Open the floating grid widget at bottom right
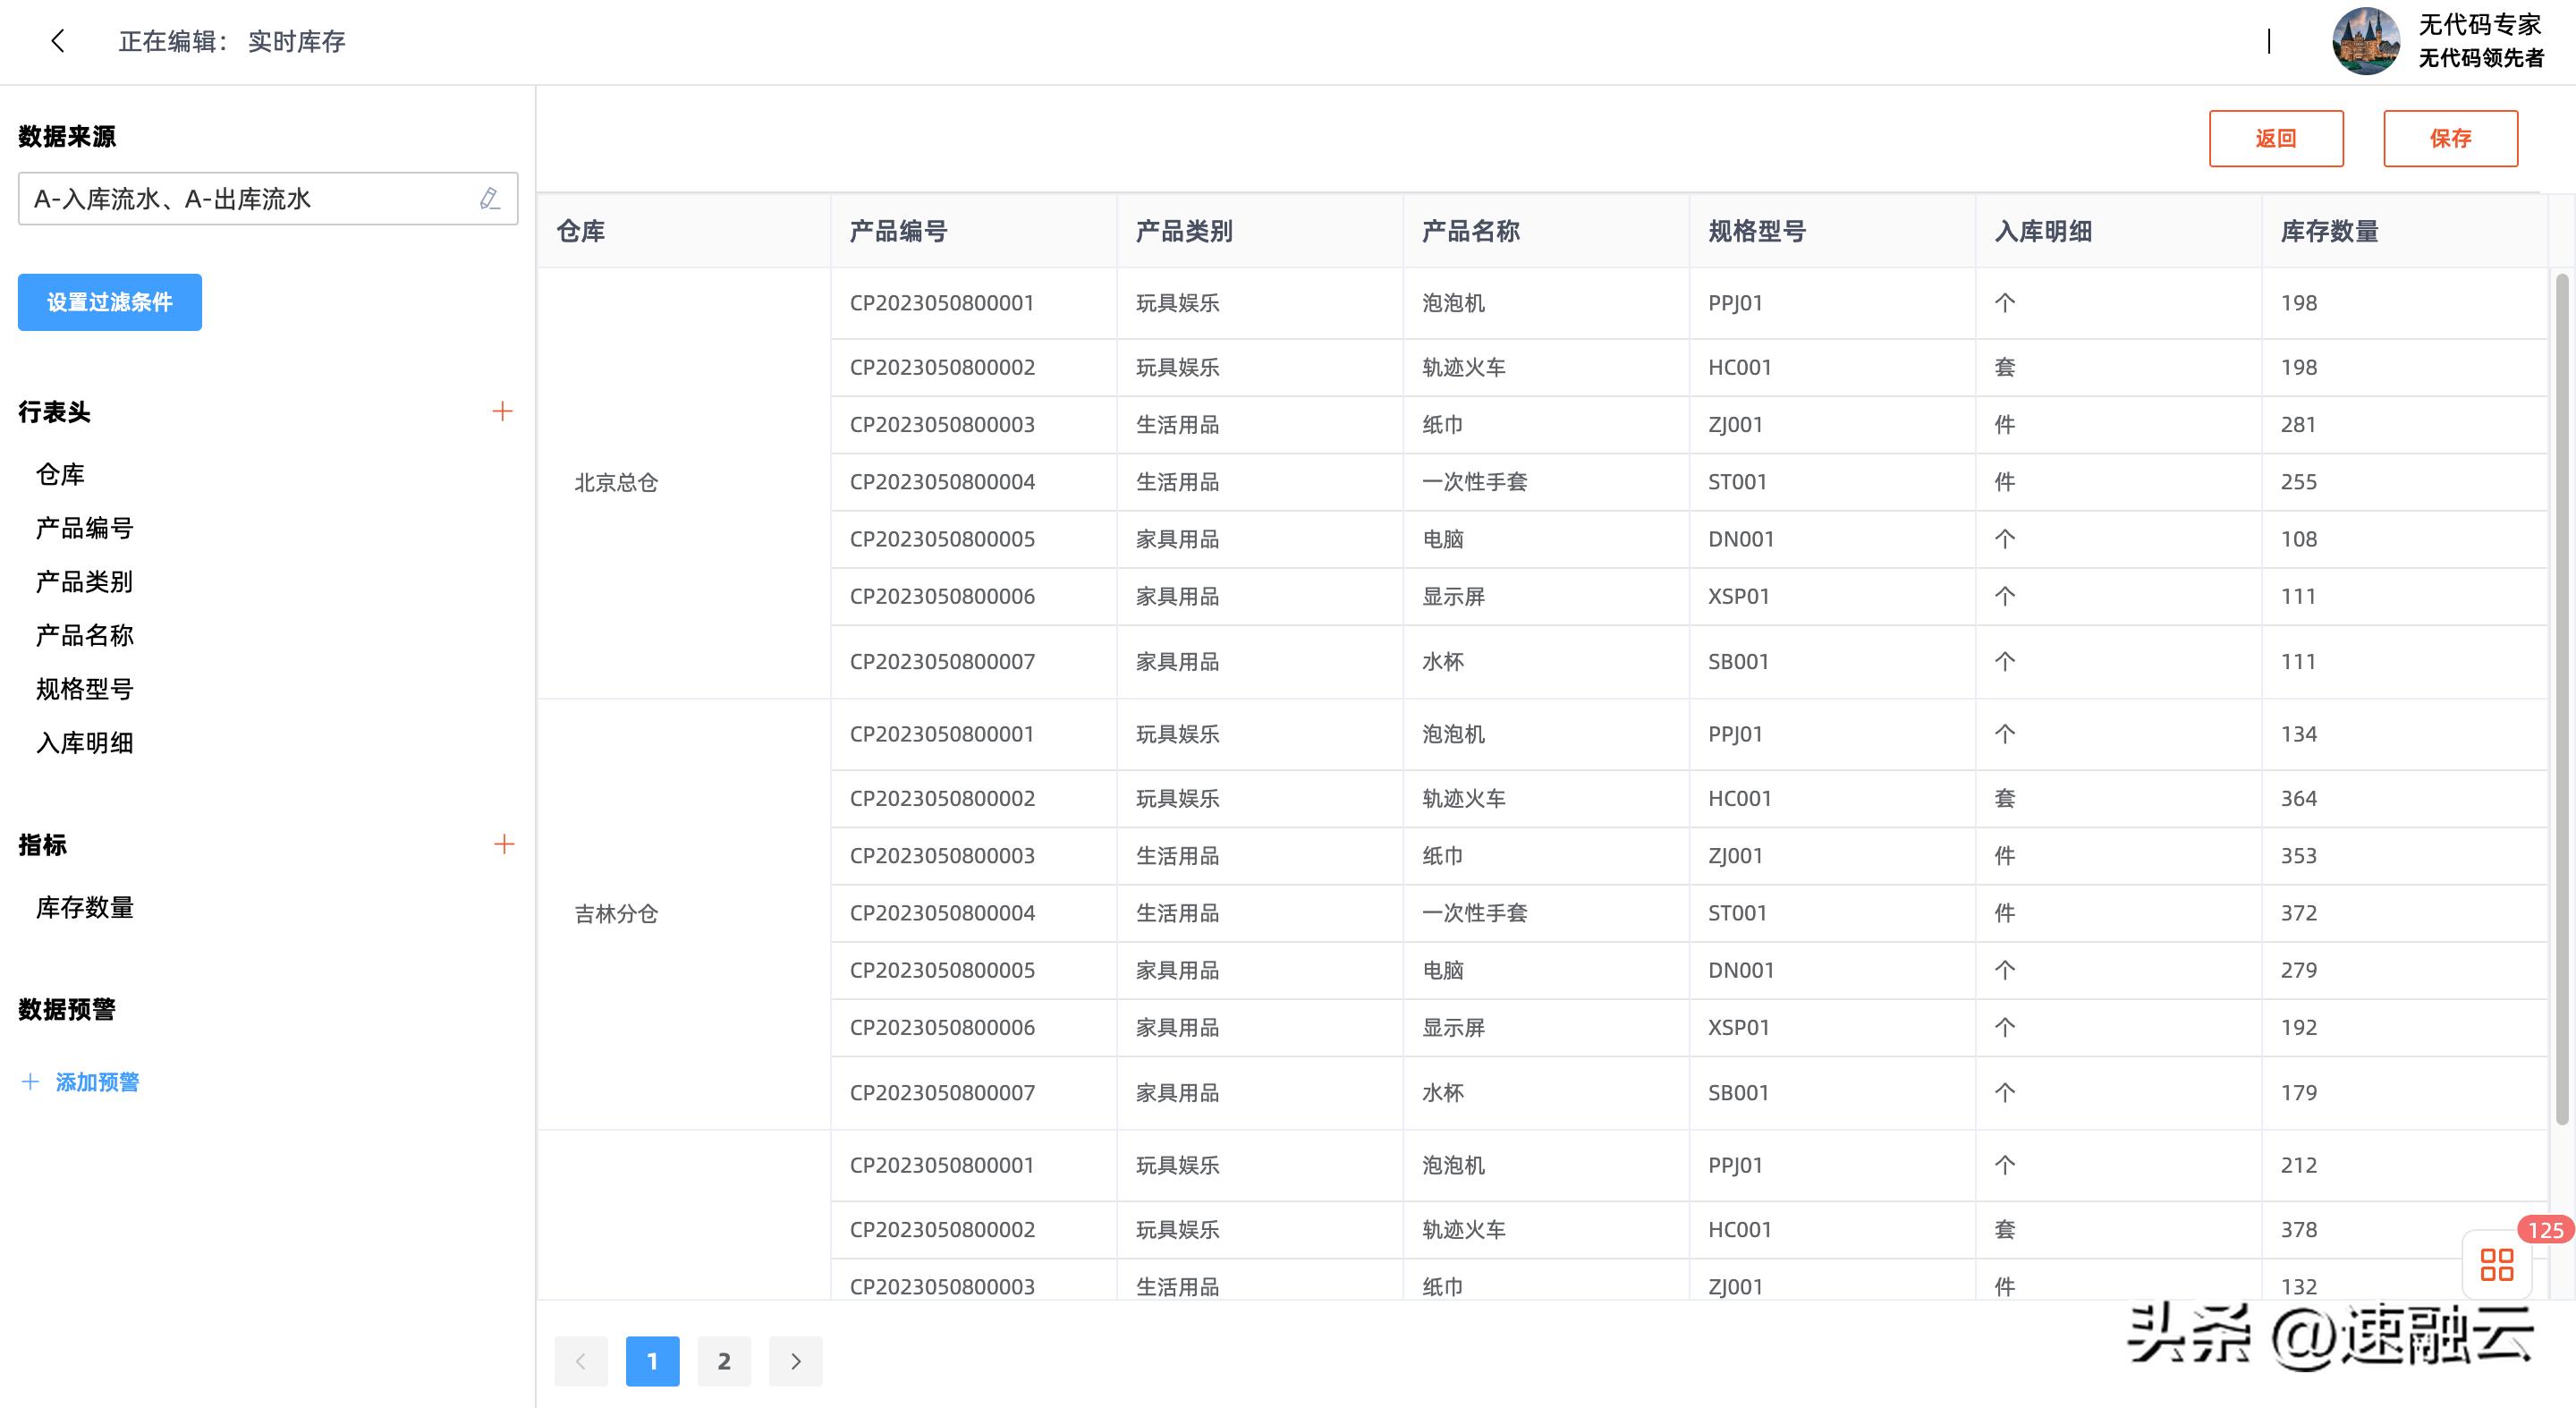The height and width of the screenshot is (1408, 2576). click(2496, 1265)
